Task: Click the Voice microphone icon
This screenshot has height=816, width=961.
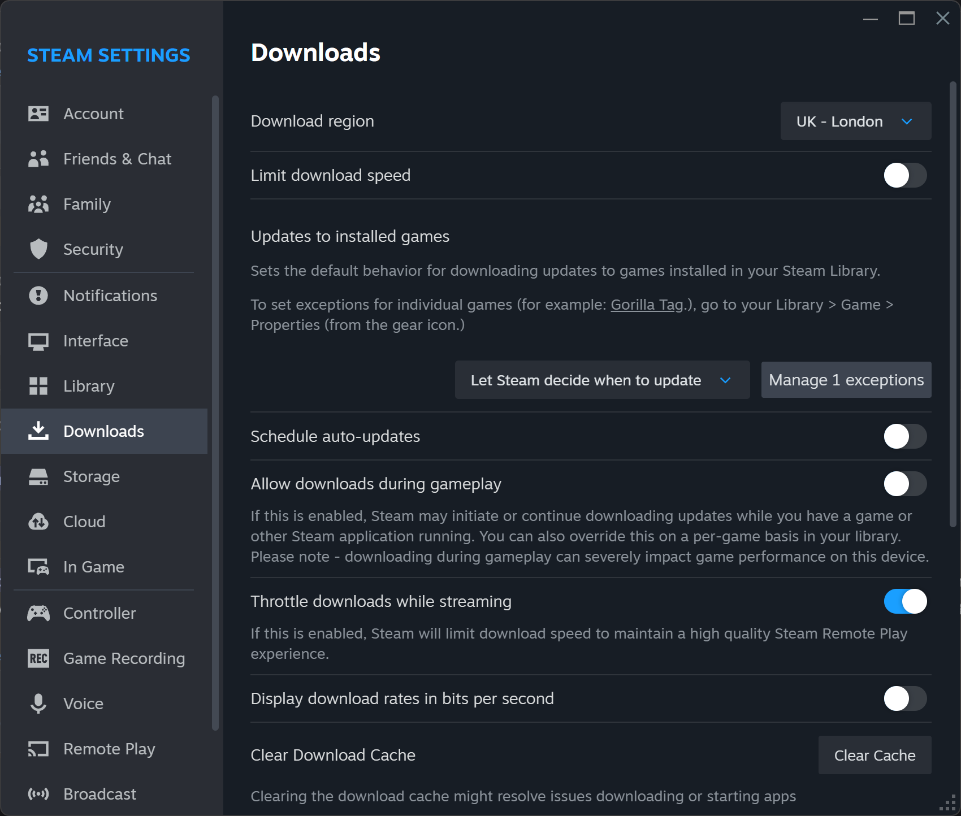Action: (38, 704)
